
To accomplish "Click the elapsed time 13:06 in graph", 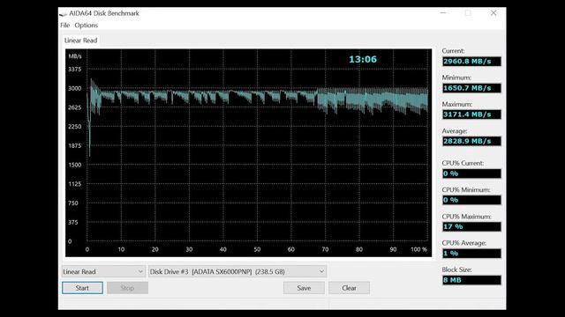I will point(363,59).
